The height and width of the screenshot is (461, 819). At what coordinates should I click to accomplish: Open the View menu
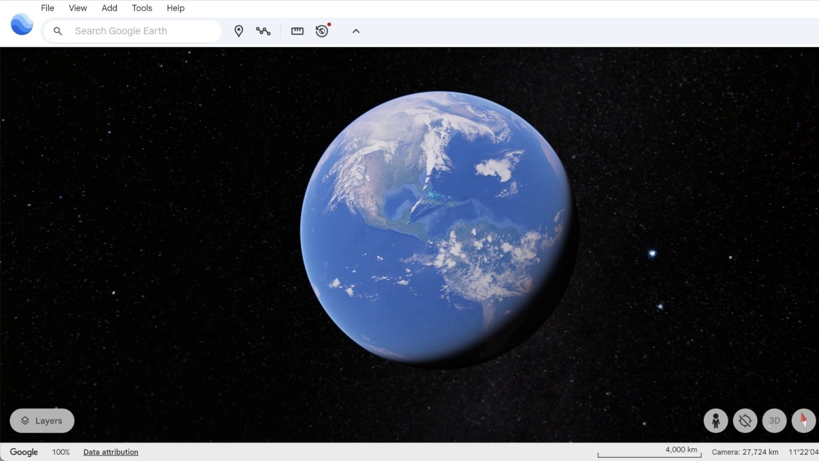pyautogui.click(x=78, y=8)
